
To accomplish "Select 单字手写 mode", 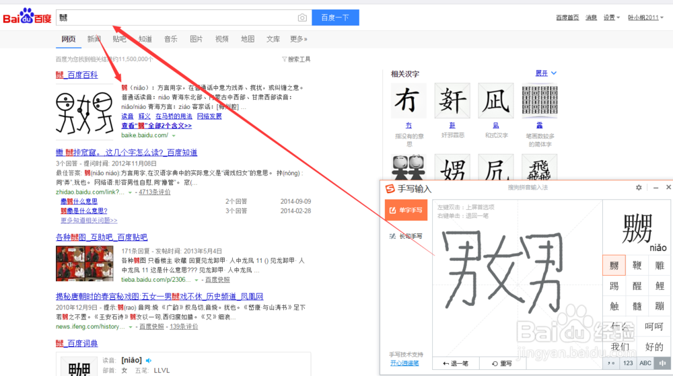I will tap(406, 210).
